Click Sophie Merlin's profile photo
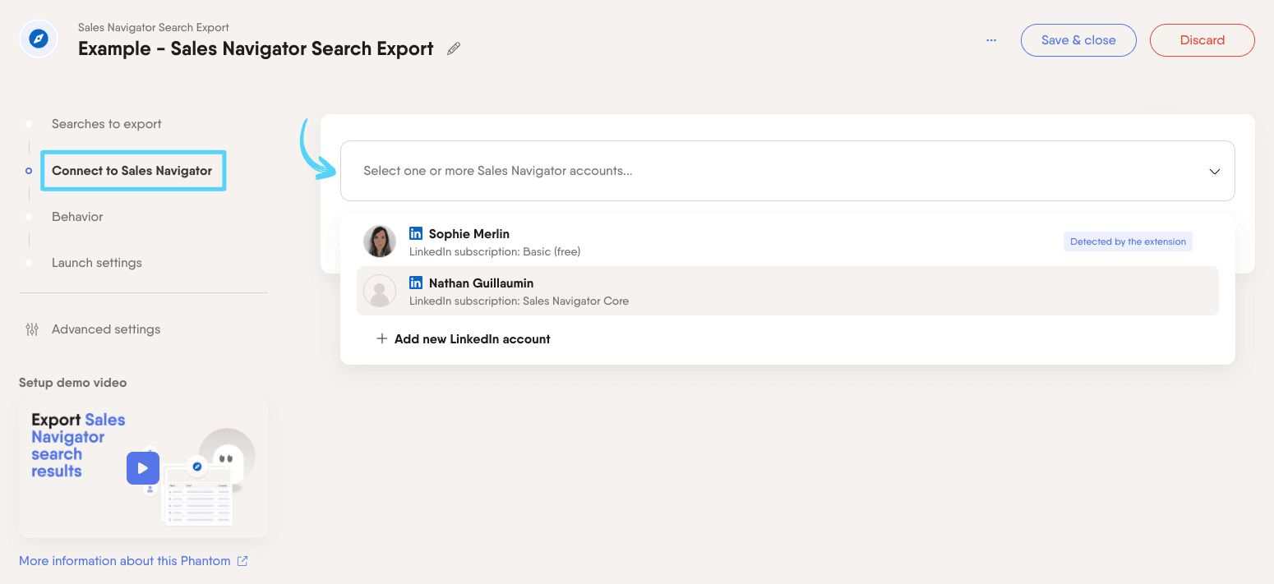This screenshot has height=584, width=1274. (x=380, y=241)
